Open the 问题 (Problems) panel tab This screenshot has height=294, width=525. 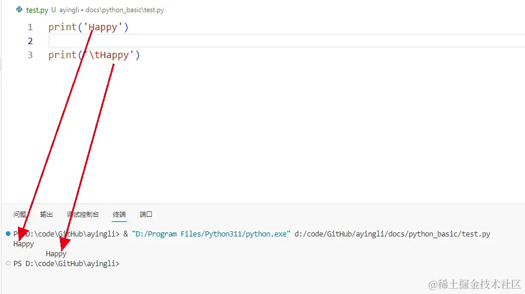point(20,214)
